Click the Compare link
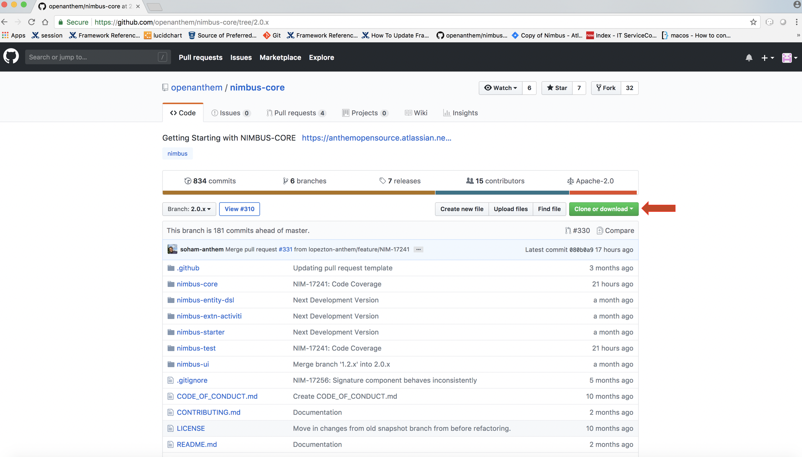This screenshot has width=802, height=457. 615,230
